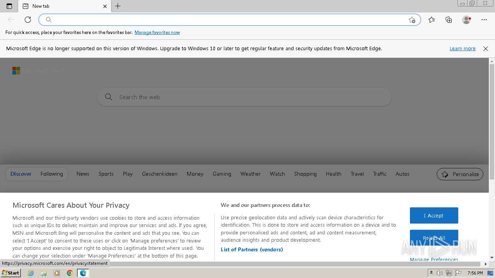Open the Windows Start menu
The height and width of the screenshot is (278, 495).
(10, 273)
